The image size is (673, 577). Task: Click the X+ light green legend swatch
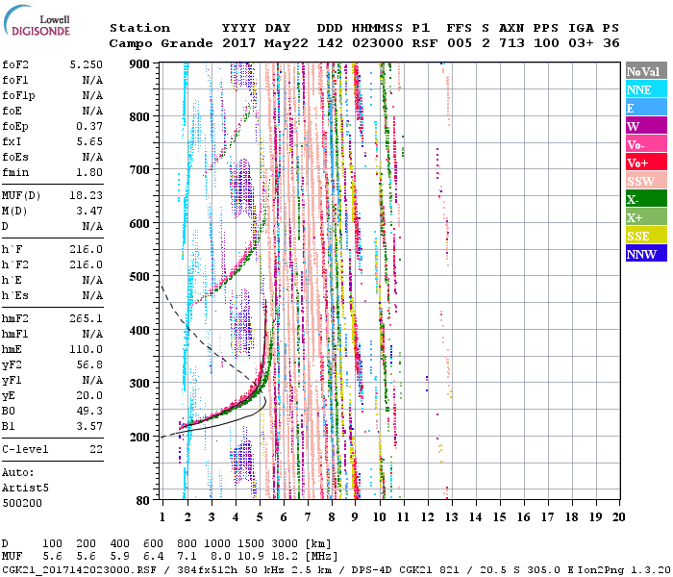pyautogui.click(x=647, y=217)
